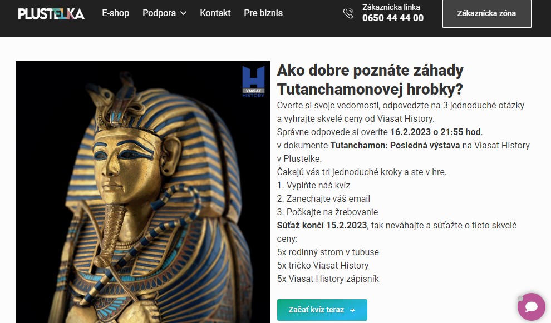Click the 0650 44 44 00 phone number
The image size is (551, 323).
pos(393,18)
